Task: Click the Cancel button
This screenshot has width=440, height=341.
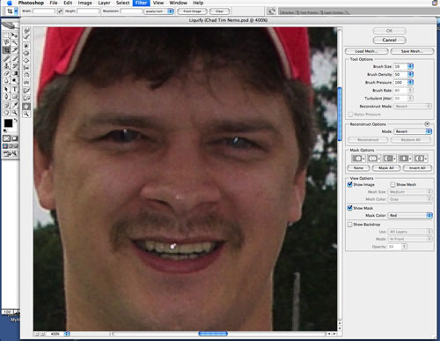Action: pyautogui.click(x=389, y=40)
